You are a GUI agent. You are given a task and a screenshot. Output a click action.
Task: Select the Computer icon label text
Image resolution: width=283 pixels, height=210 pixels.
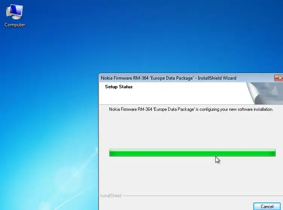pos(15,25)
